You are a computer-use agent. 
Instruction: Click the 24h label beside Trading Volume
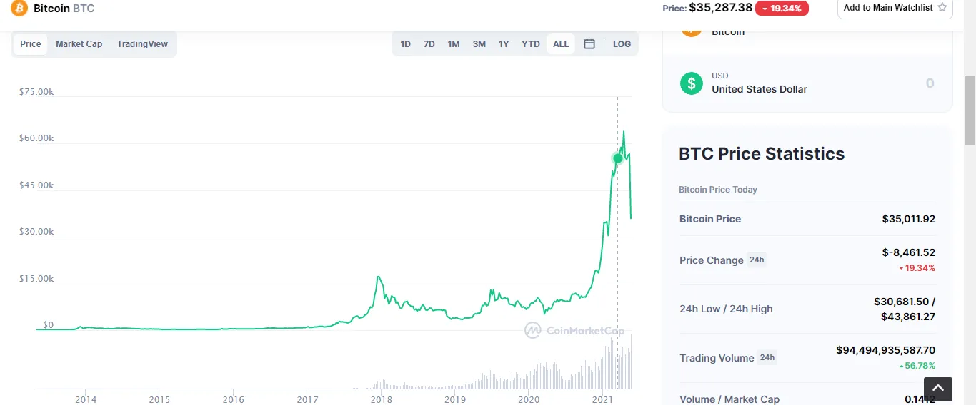click(767, 357)
